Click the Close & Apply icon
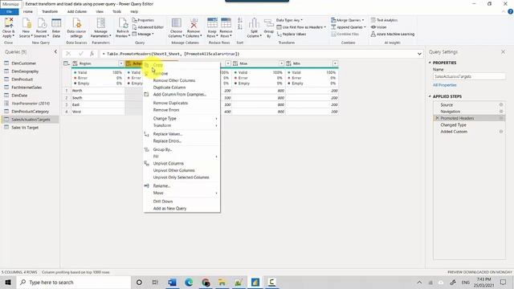 9,27
